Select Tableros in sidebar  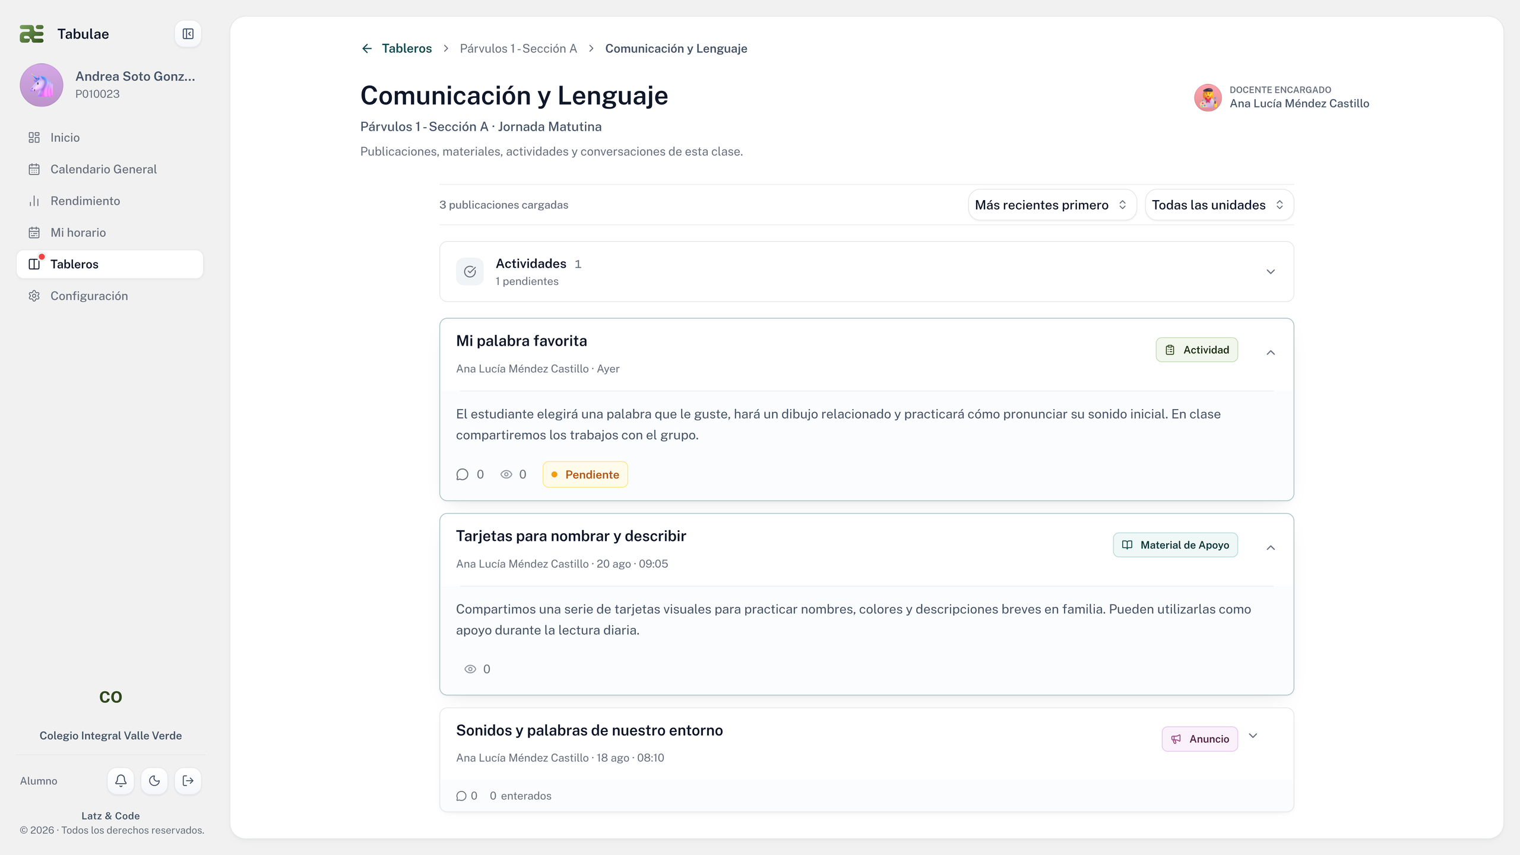click(110, 264)
